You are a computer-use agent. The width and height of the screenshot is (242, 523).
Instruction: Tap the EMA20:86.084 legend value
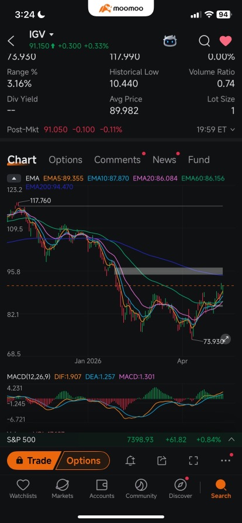(155, 179)
